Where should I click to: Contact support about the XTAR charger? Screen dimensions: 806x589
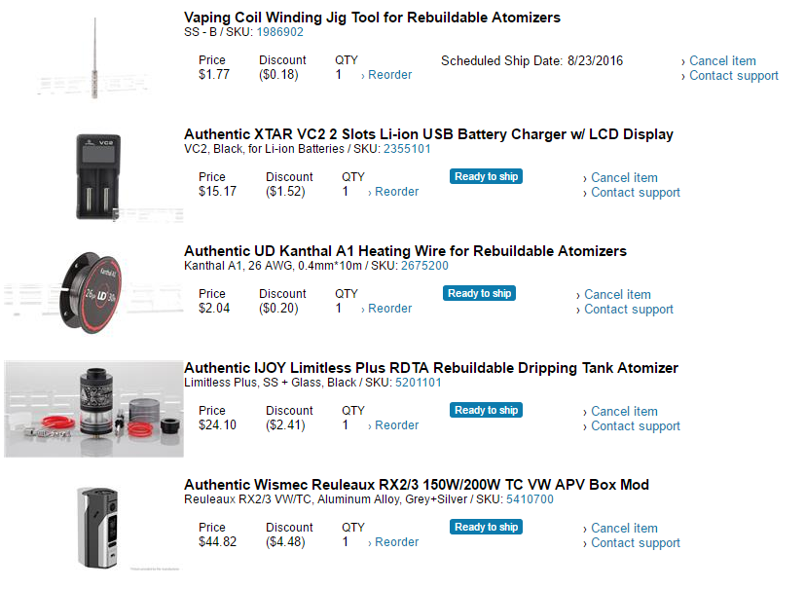coord(636,193)
